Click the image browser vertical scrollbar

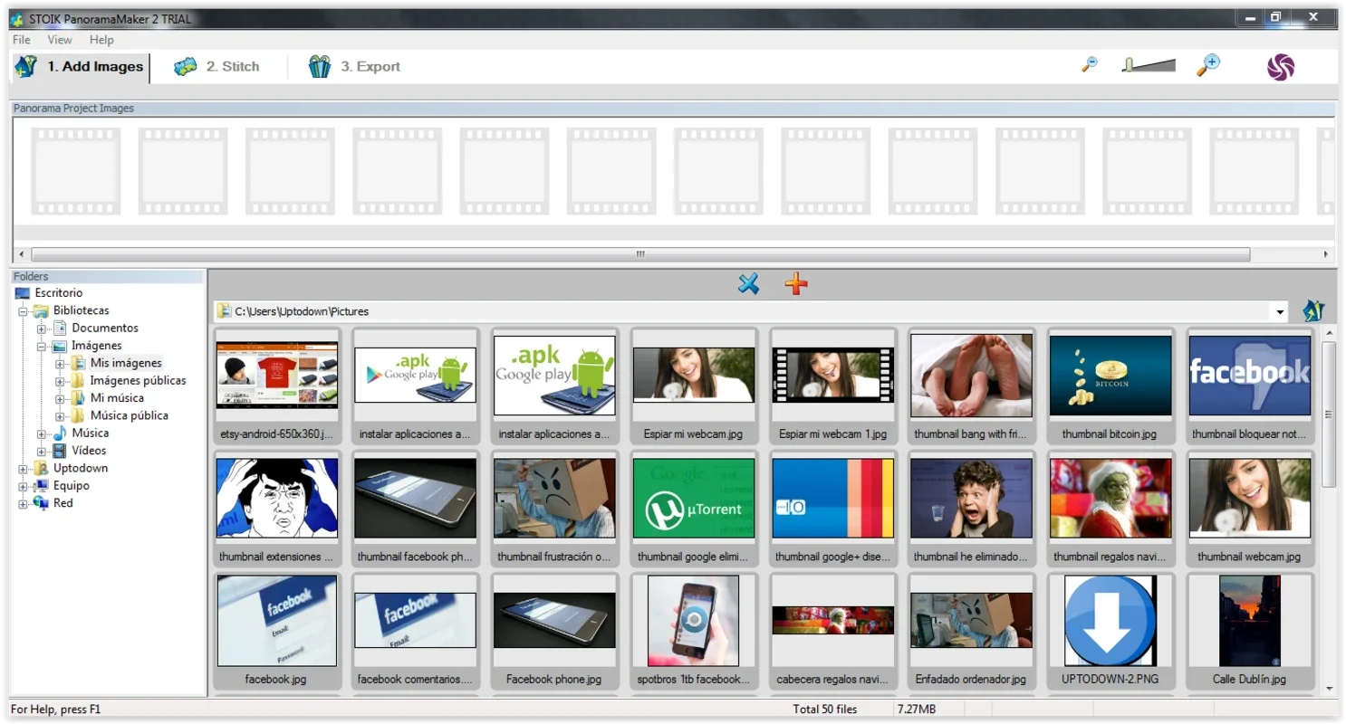tap(1329, 414)
